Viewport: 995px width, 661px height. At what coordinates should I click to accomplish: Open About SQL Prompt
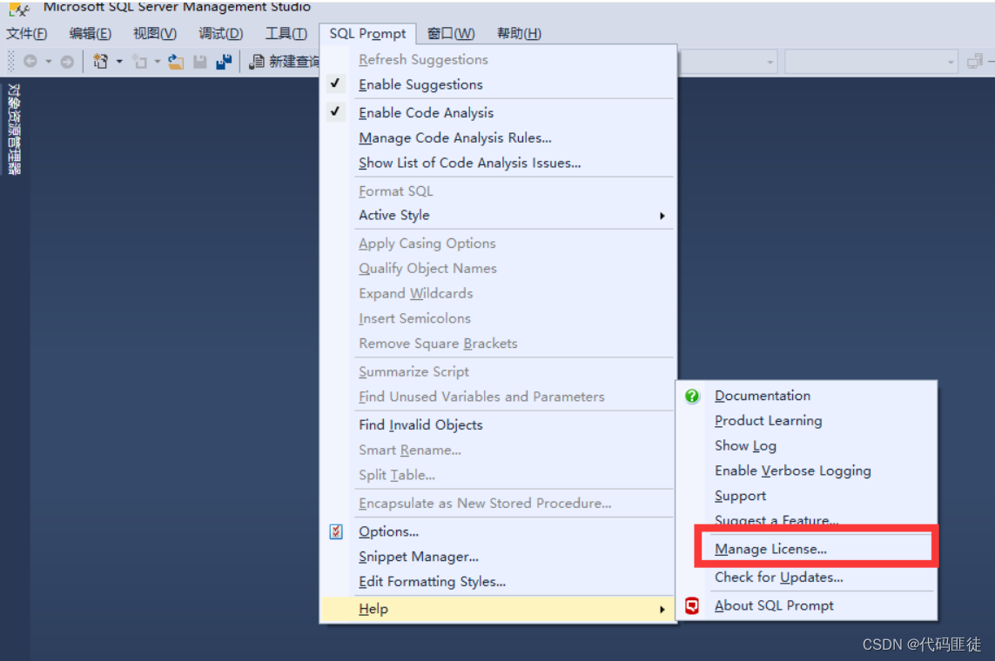[x=774, y=606]
